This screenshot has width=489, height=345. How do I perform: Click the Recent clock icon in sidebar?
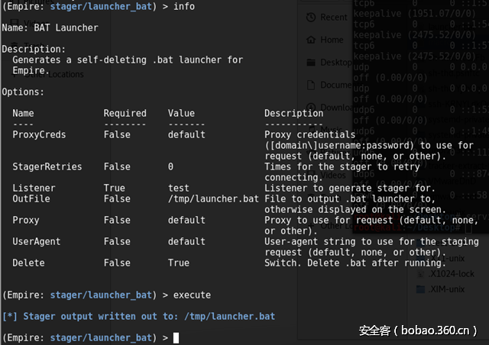click(312, 17)
